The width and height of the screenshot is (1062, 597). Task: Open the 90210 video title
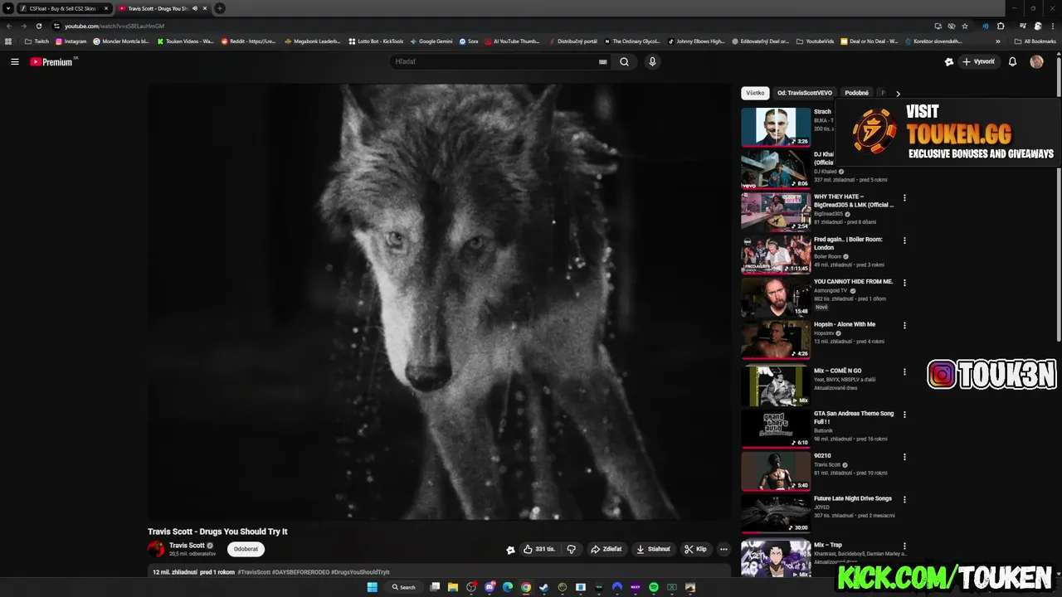pos(822,455)
